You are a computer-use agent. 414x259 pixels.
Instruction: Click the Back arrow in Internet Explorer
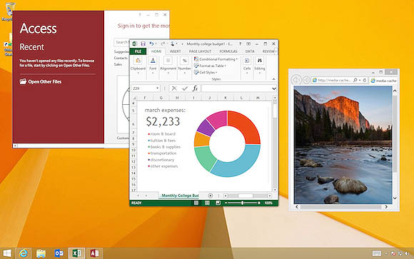tap(296, 80)
